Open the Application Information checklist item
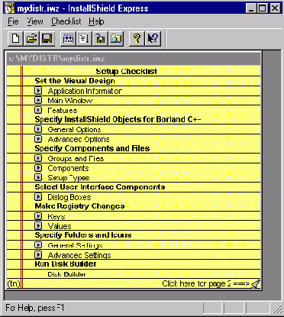The width and height of the screenshot is (284, 317). click(x=85, y=91)
